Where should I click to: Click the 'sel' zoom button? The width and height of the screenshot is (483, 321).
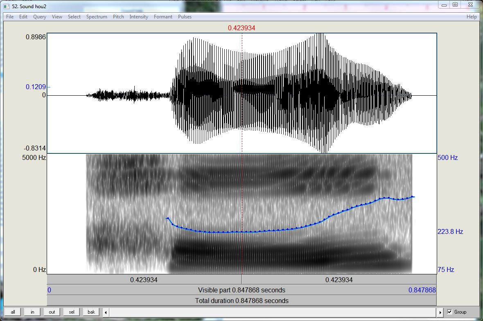click(72, 312)
